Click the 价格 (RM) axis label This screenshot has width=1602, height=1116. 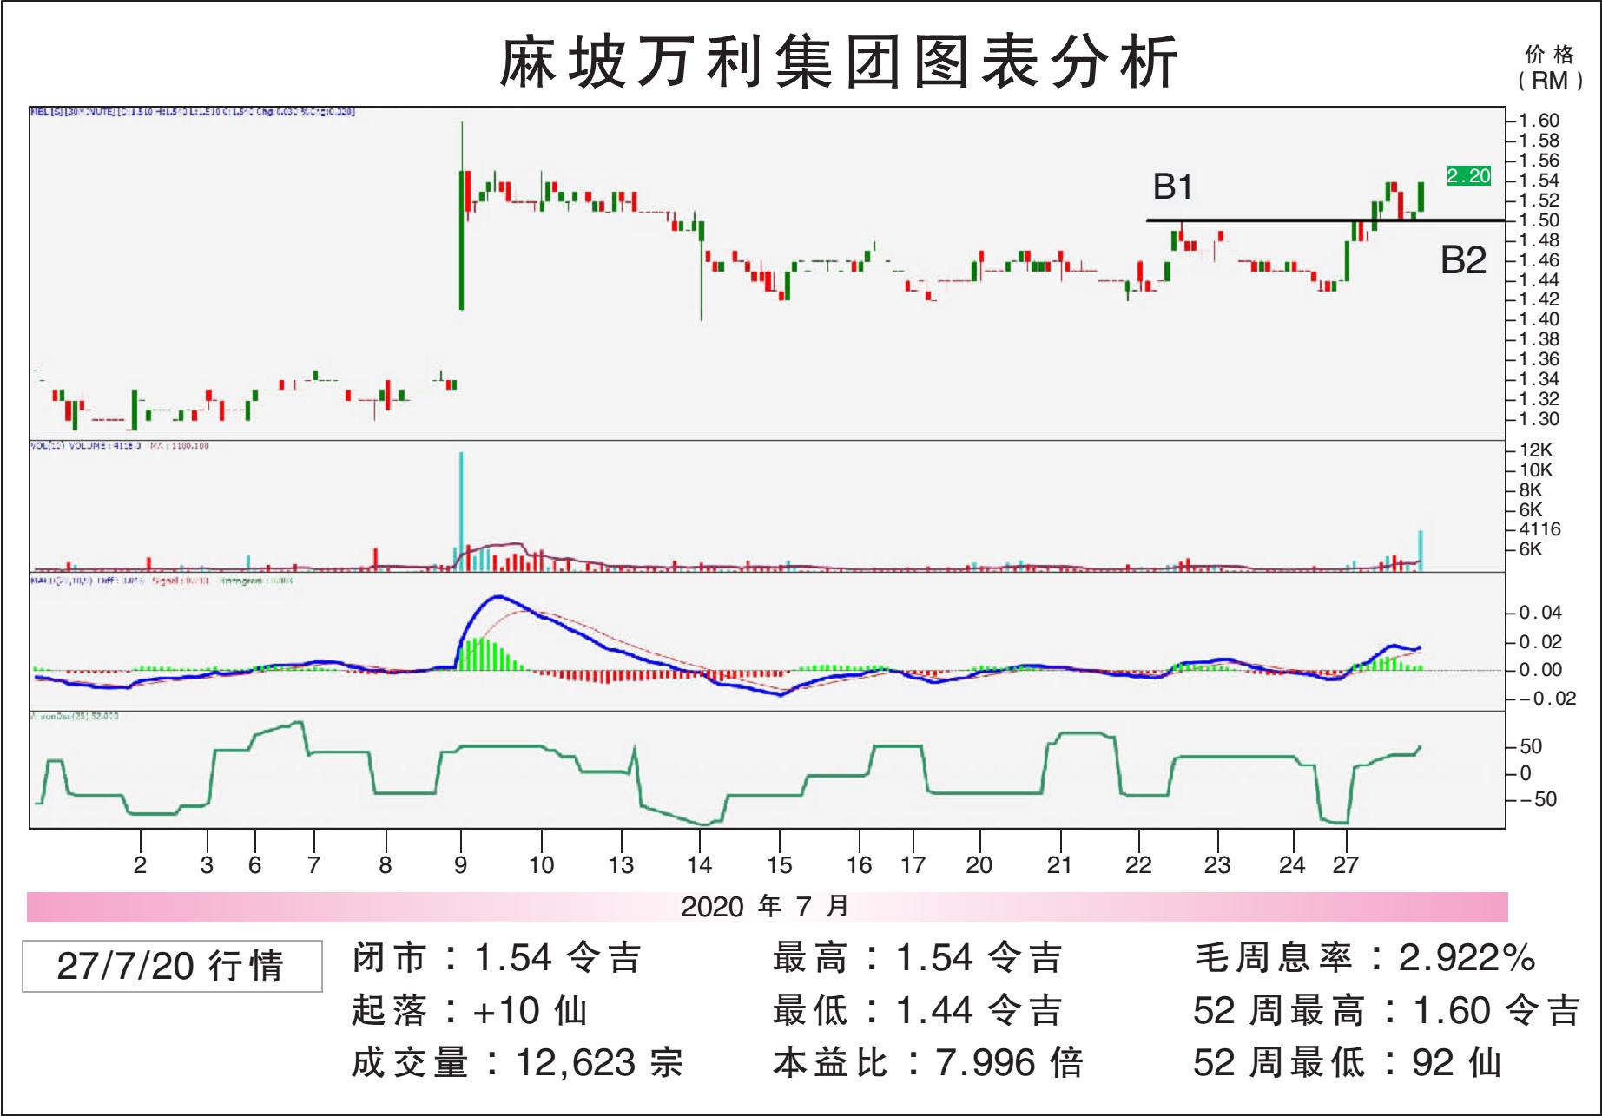pyautogui.click(x=1551, y=68)
